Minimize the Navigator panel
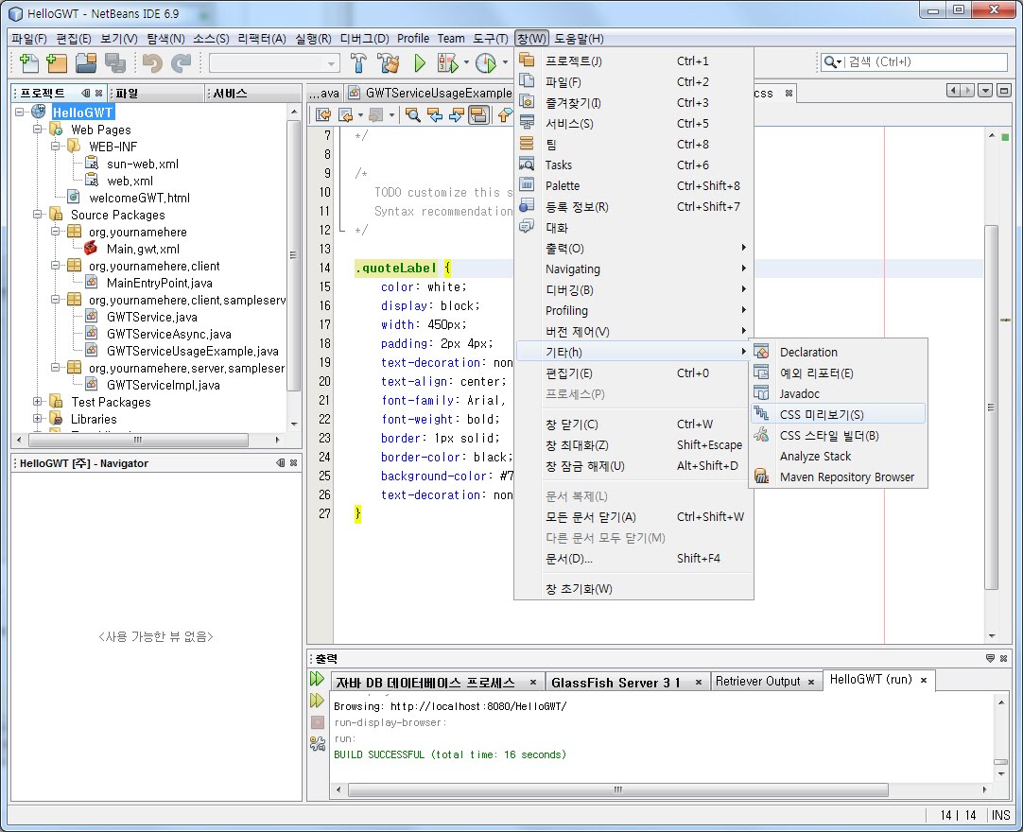Image resolution: width=1023 pixels, height=832 pixels. point(281,462)
